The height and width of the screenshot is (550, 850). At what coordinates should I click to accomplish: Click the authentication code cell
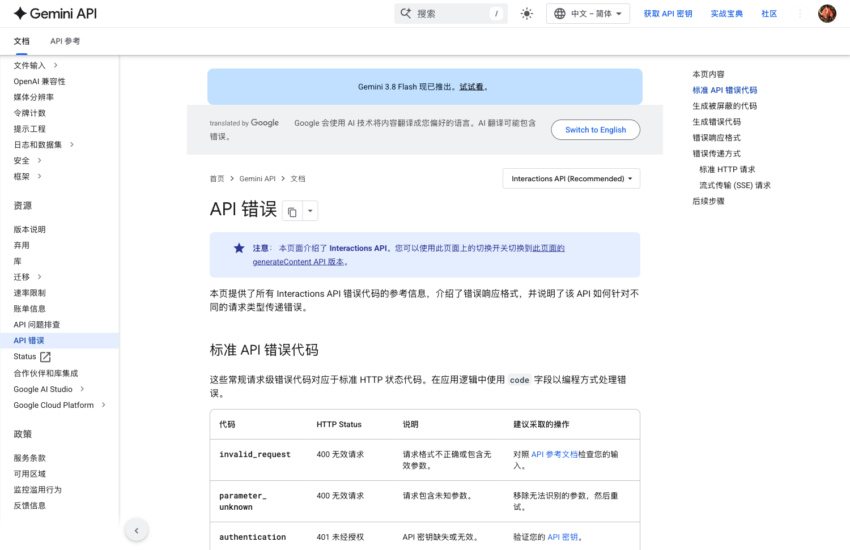pos(253,537)
